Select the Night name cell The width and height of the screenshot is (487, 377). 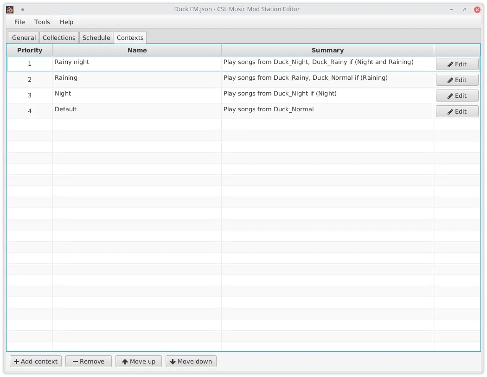click(x=137, y=96)
